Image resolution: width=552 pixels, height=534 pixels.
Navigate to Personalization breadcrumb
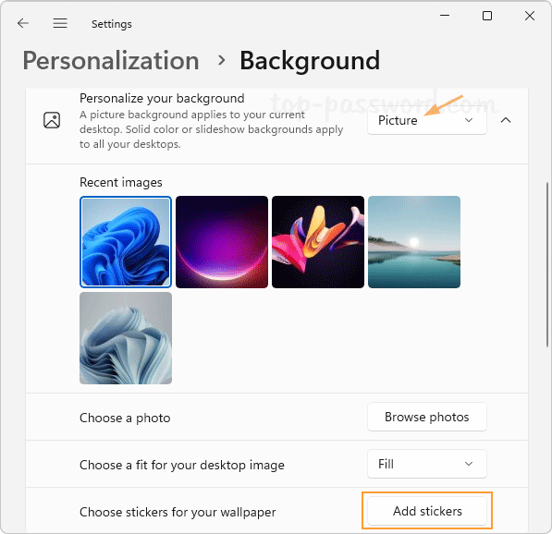(111, 60)
